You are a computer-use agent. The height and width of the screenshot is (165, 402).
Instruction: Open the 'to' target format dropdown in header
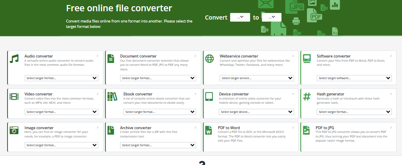pos(271,17)
